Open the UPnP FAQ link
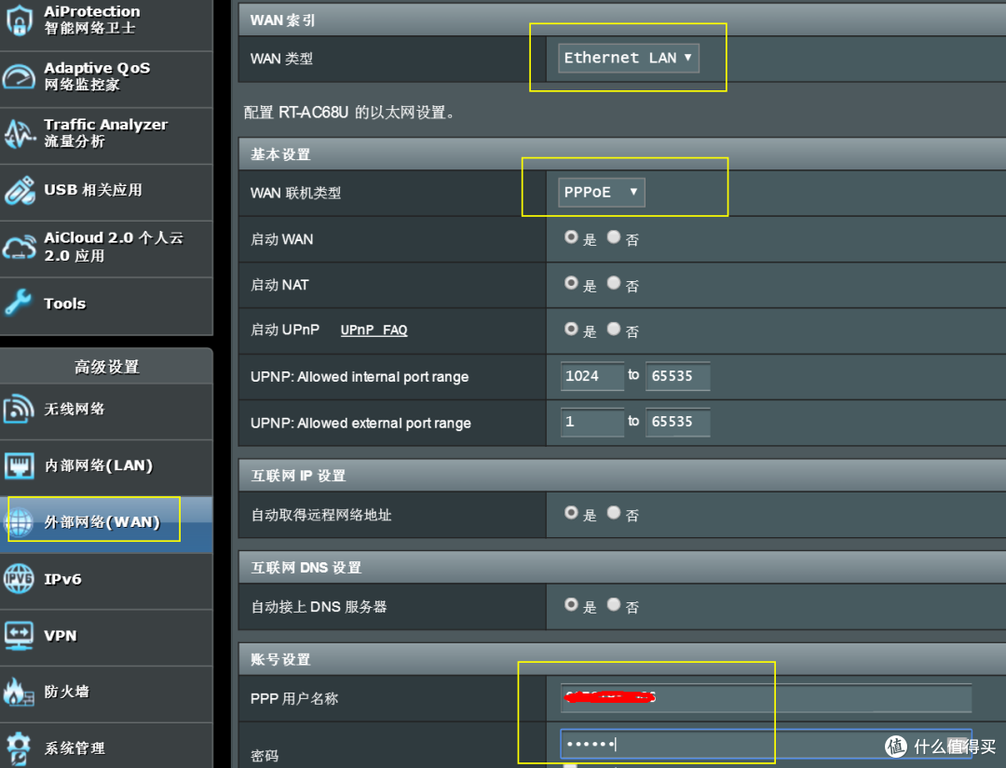Image resolution: width=1006 pixels, height=768 pixels. [x=374, y=330]
